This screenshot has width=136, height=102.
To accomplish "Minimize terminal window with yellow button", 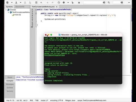I will coord(48,35).
